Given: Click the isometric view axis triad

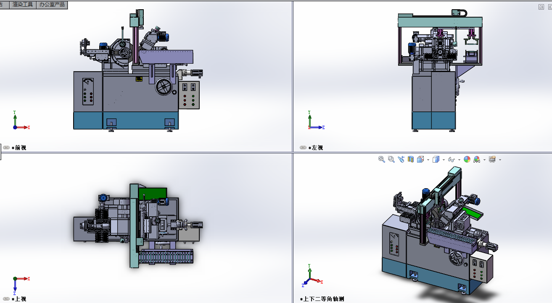Looking at the screenshot, I should (312, 276).
